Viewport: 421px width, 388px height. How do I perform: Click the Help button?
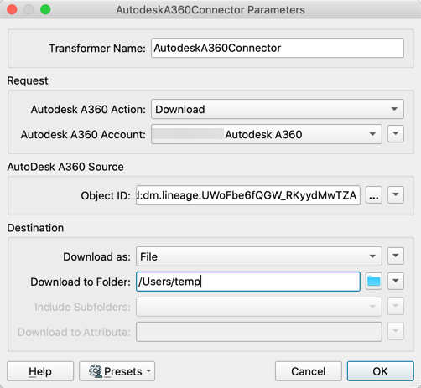(x=40, y=371)
